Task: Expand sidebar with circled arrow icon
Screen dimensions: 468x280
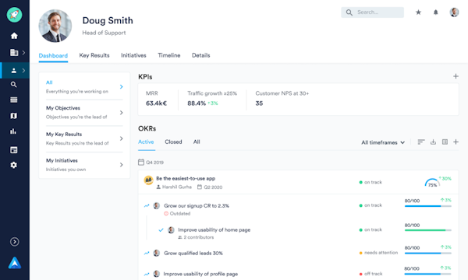Action: click(14, 242)
